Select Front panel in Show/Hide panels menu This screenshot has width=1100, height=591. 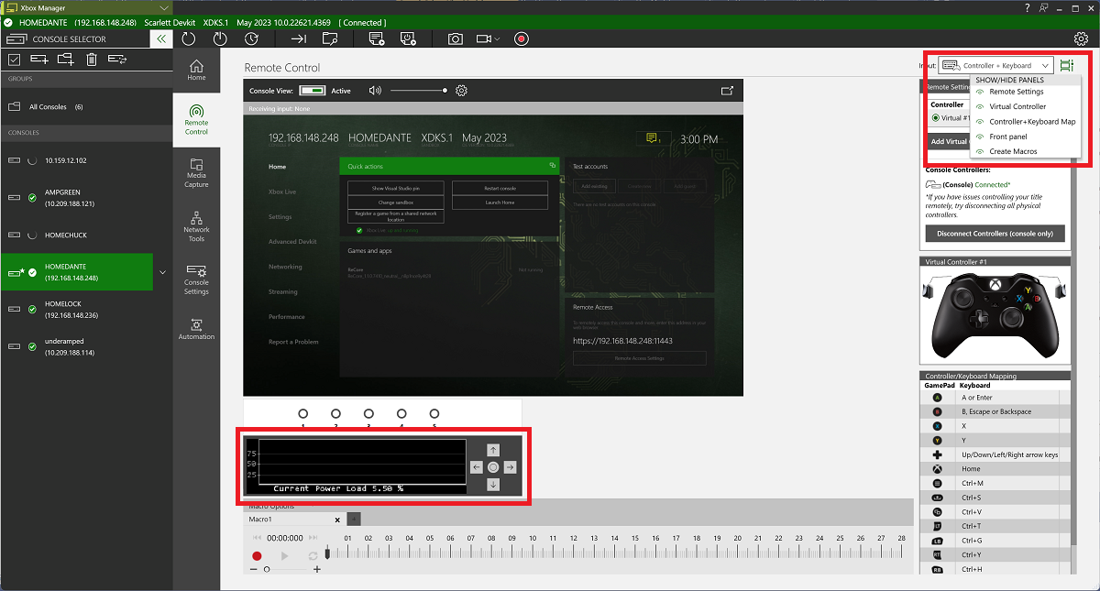[1010, 136]
